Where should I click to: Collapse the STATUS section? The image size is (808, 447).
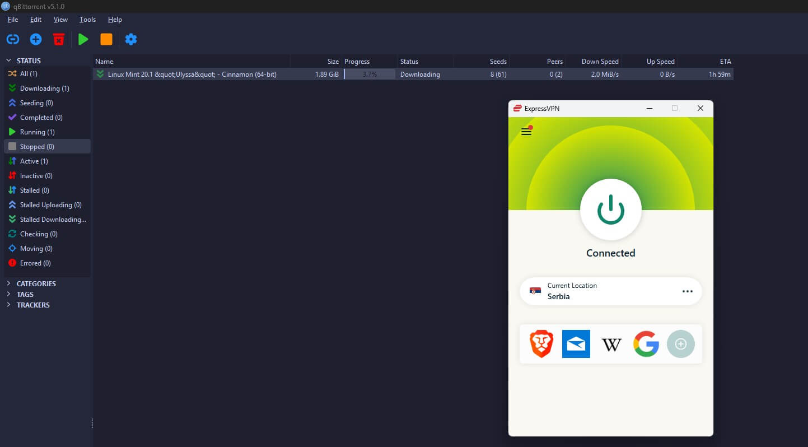[8, 60]
